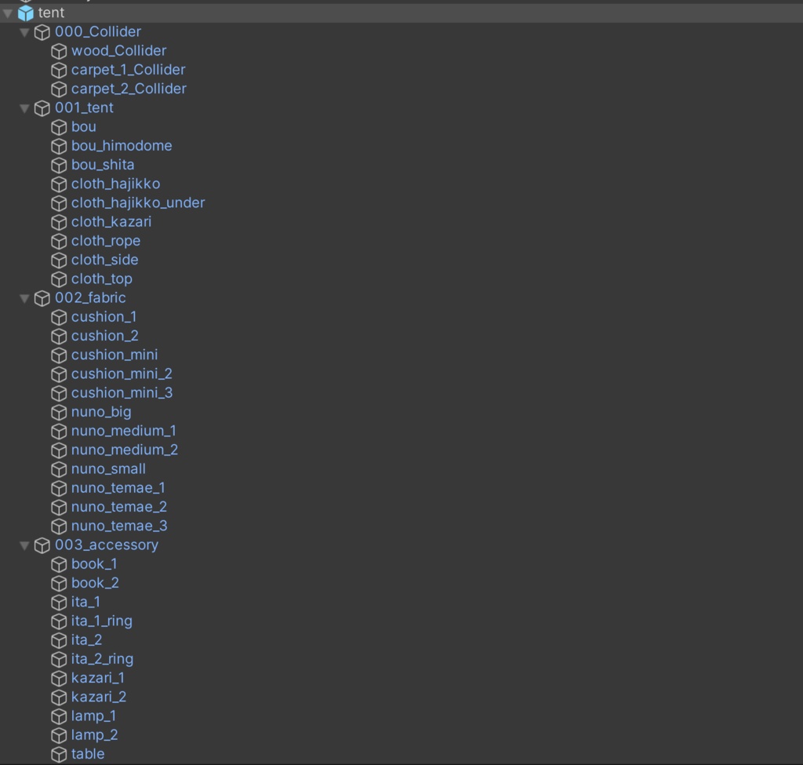Viewport: 803px width, 765px height.
Task: Click the blue prefab icon of tent
Action: tap(26, 13)
